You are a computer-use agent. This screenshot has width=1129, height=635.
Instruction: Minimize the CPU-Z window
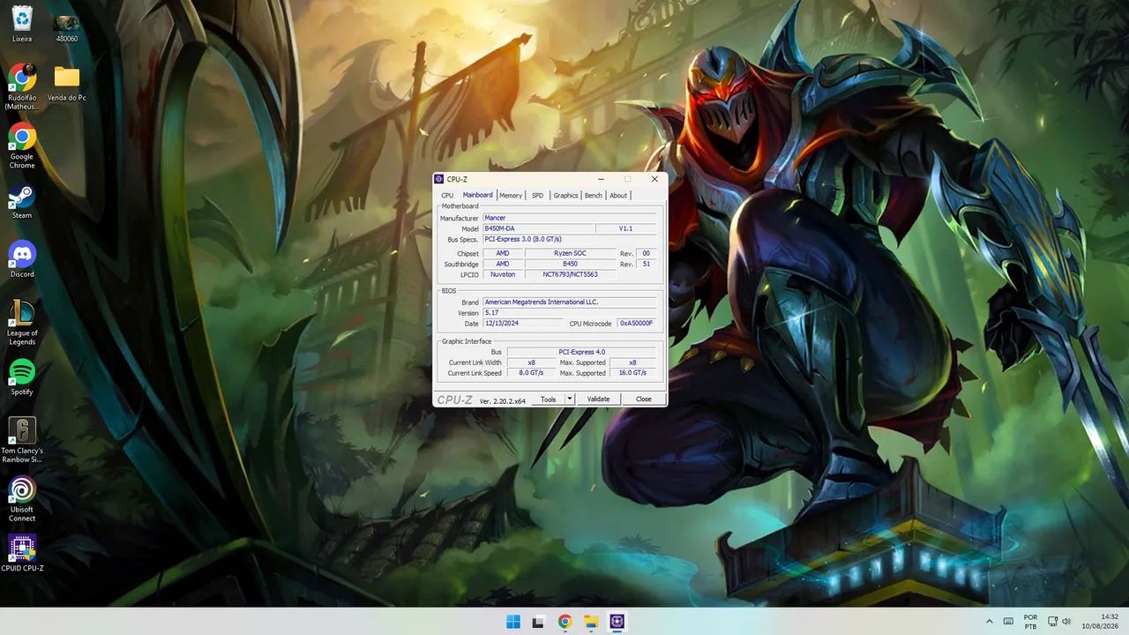point(601,179)
